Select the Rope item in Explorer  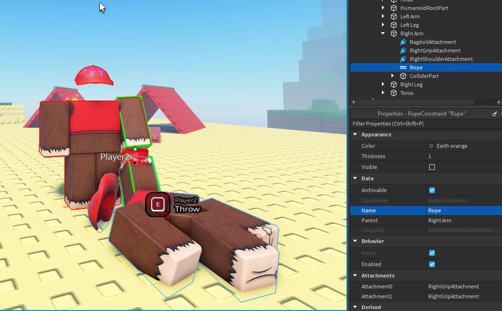[416, 67]
